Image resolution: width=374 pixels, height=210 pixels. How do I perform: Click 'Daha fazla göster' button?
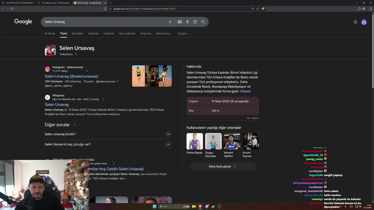point(223,167)
